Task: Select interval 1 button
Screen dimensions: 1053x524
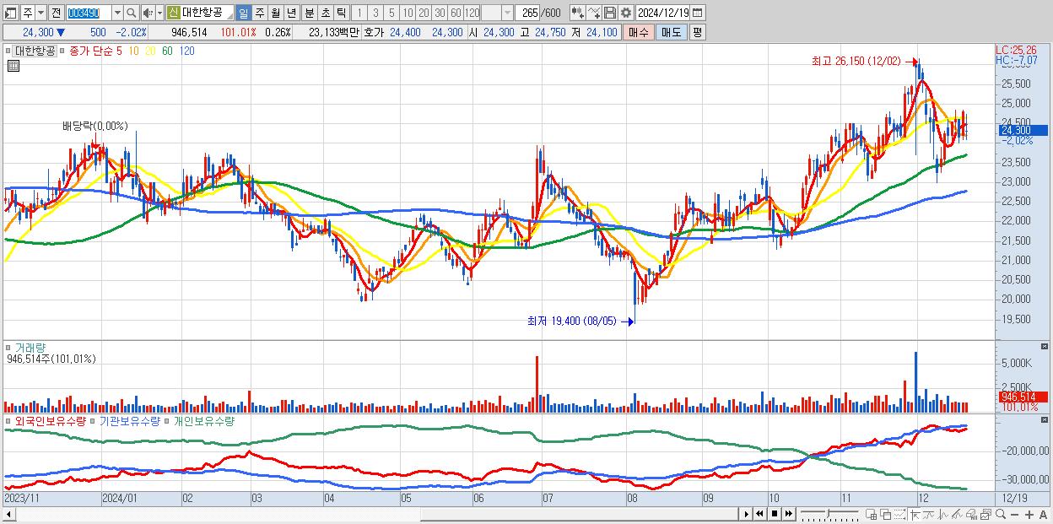Action: (x=359, y=13)
